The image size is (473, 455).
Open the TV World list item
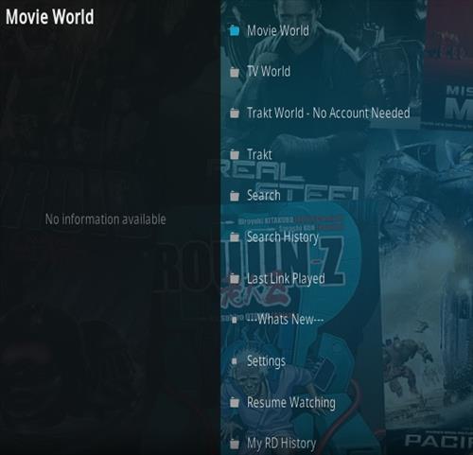[269, 71]
